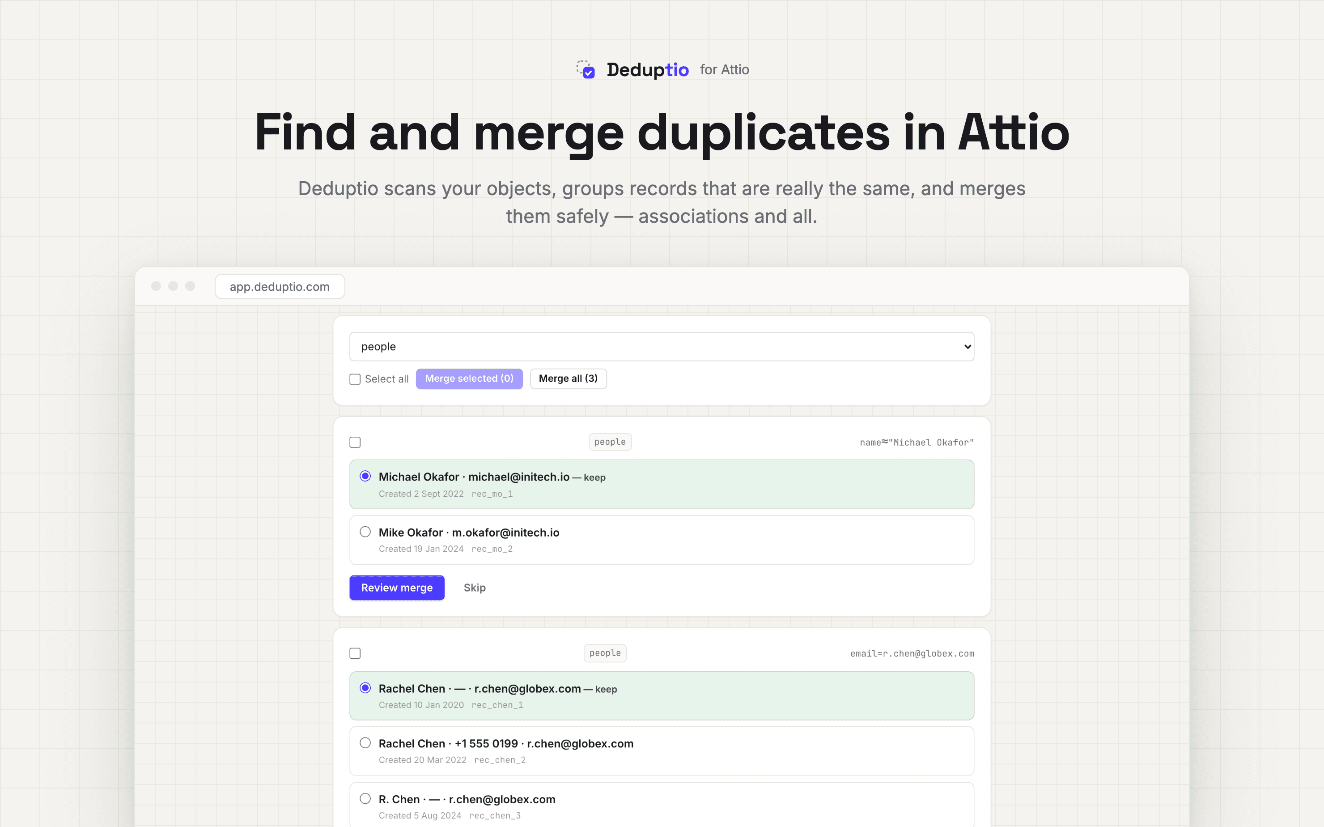Click the Deduptio brand name
Screen dimensions: 1324x827
pyautogui.click(x=648, y=69)
